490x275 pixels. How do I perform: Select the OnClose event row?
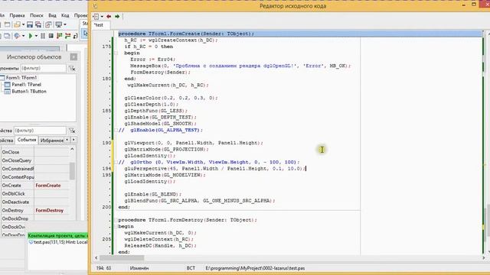(x=34, y=152)
